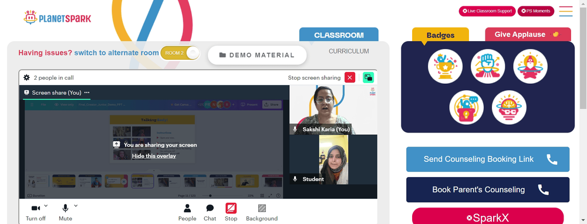Click fullscreen icon in shared Canva footer
Screen dimensions: 587x224
click(270, 196)
